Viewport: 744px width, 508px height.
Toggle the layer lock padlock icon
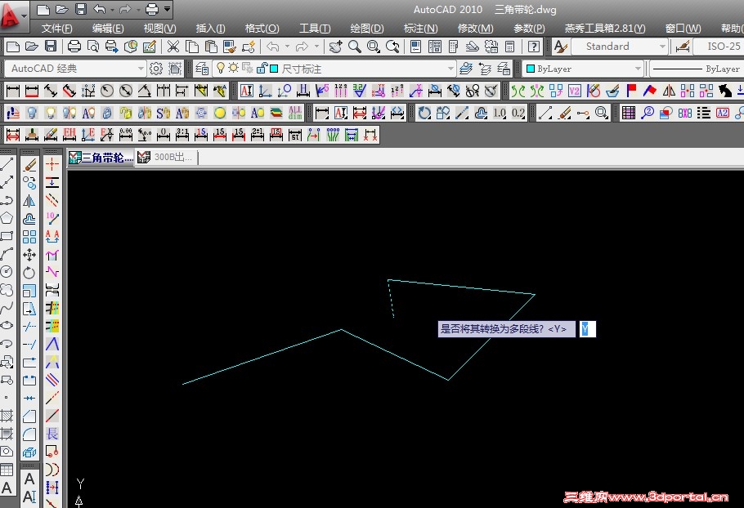click(x=262, y=69)
